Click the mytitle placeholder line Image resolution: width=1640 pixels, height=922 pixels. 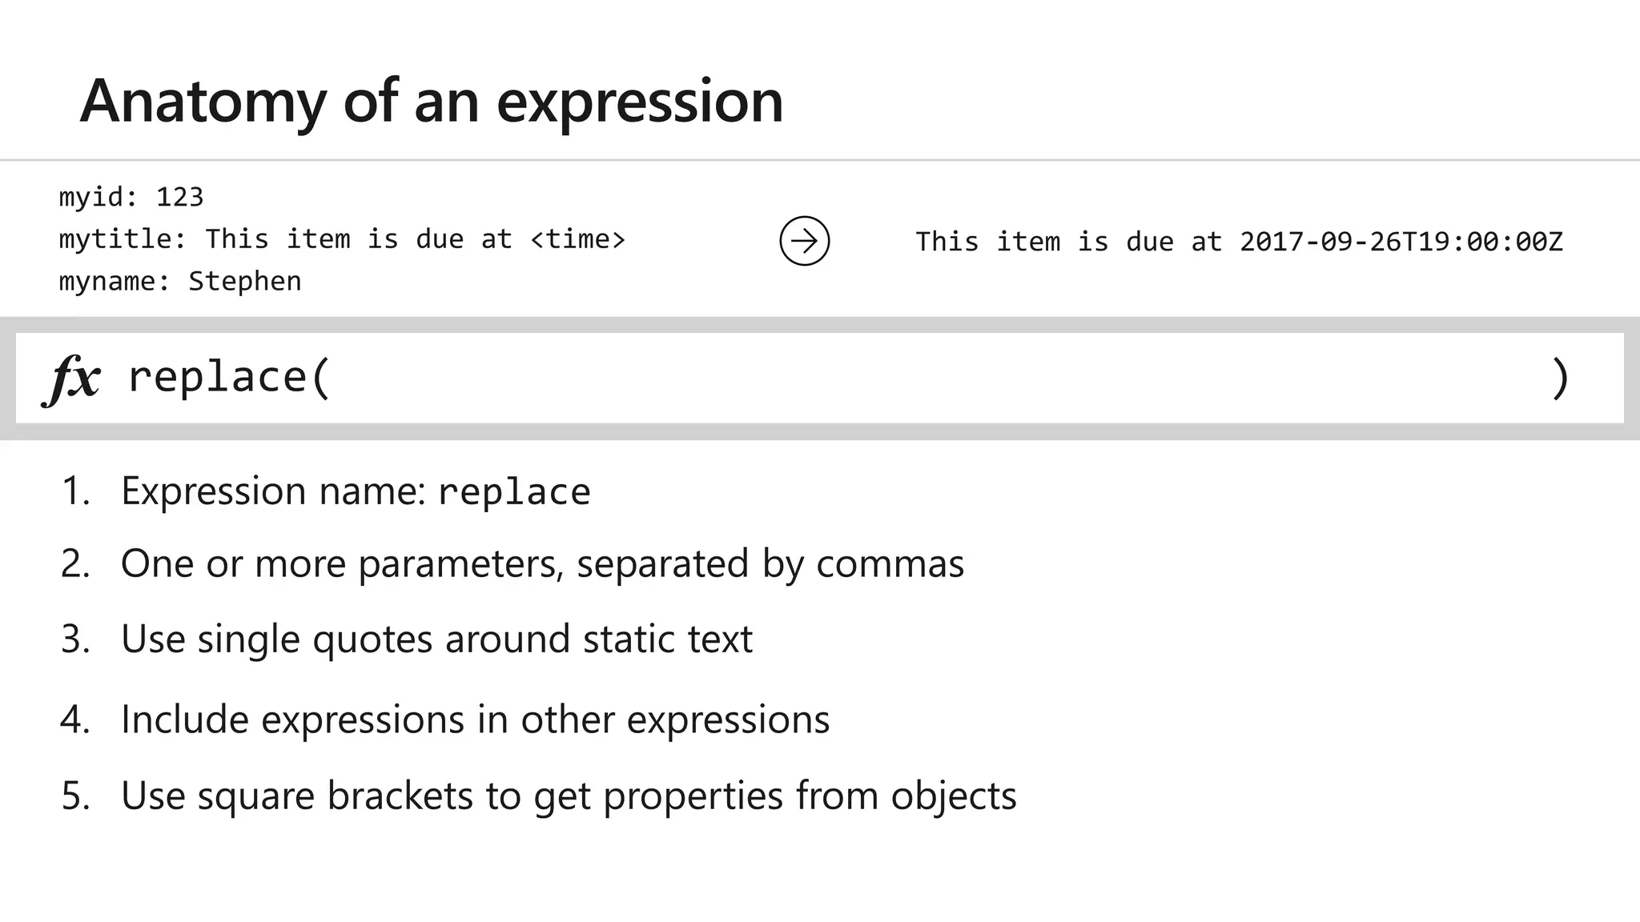click(342, 239)
